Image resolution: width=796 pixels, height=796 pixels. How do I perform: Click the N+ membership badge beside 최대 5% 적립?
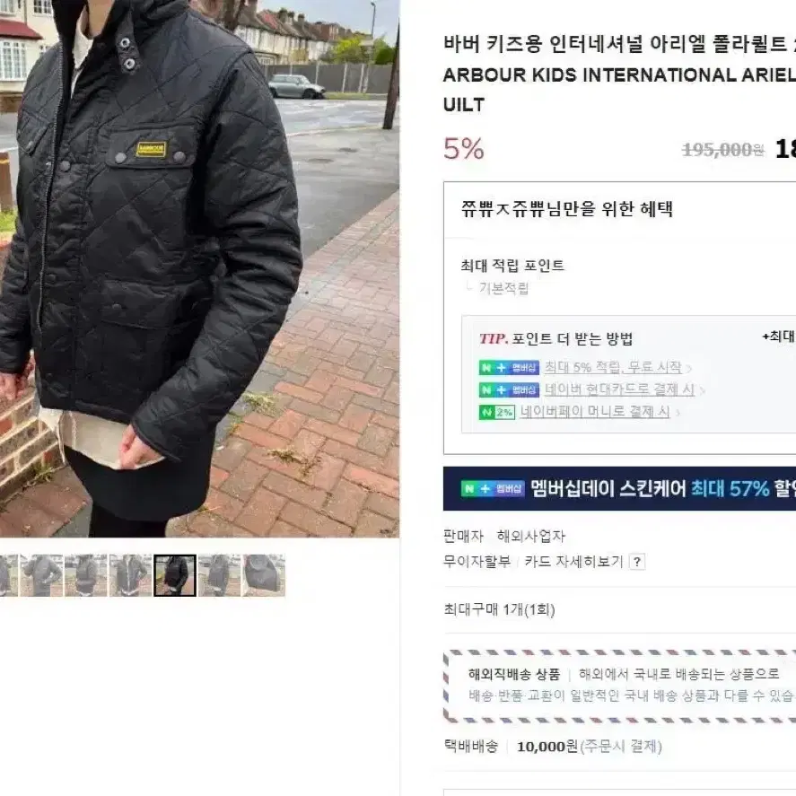509,368
